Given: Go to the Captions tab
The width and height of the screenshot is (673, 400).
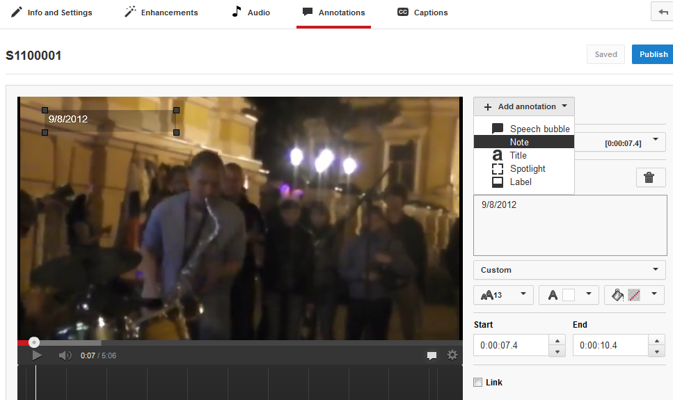Looking at the screenshot, I should point(422,13).
